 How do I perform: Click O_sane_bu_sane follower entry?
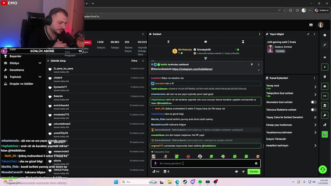(63, 69)
